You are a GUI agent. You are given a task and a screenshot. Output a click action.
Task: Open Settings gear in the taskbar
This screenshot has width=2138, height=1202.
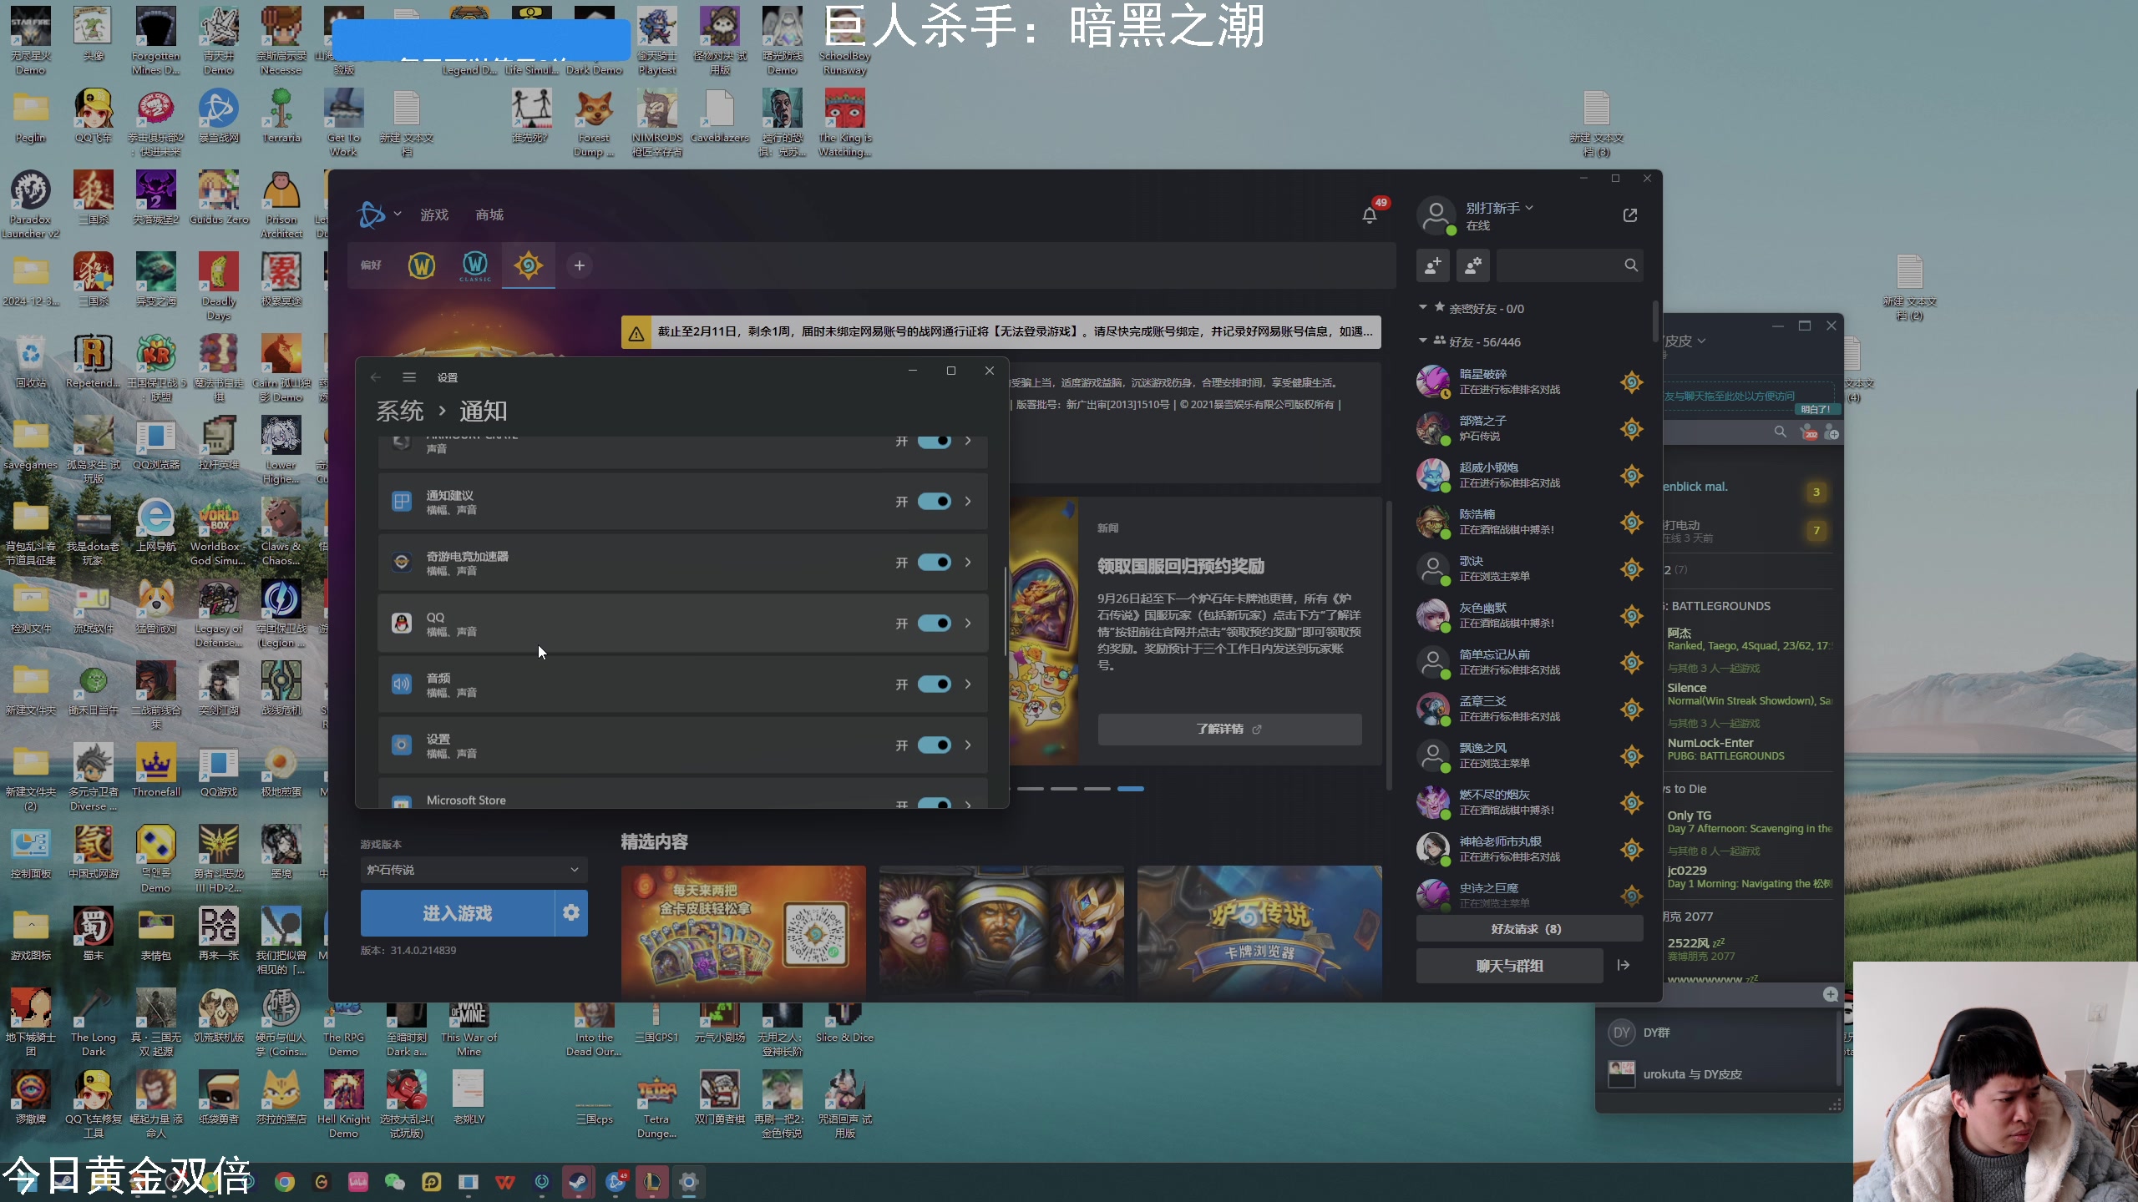(689, 1182)
